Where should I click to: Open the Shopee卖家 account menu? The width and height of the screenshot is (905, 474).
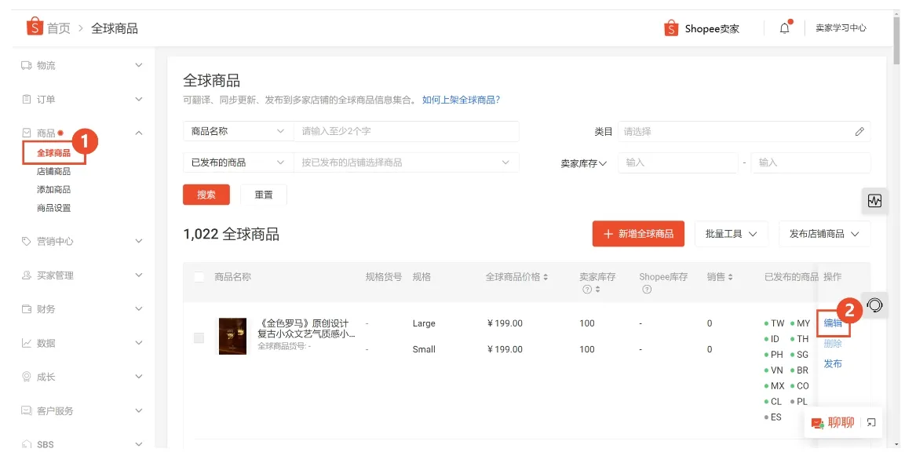[x=701, y=27]
